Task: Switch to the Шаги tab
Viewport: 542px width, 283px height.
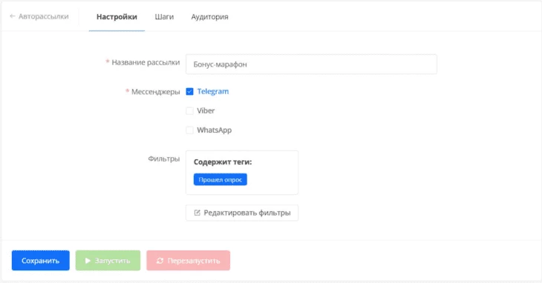Action: 164,16
